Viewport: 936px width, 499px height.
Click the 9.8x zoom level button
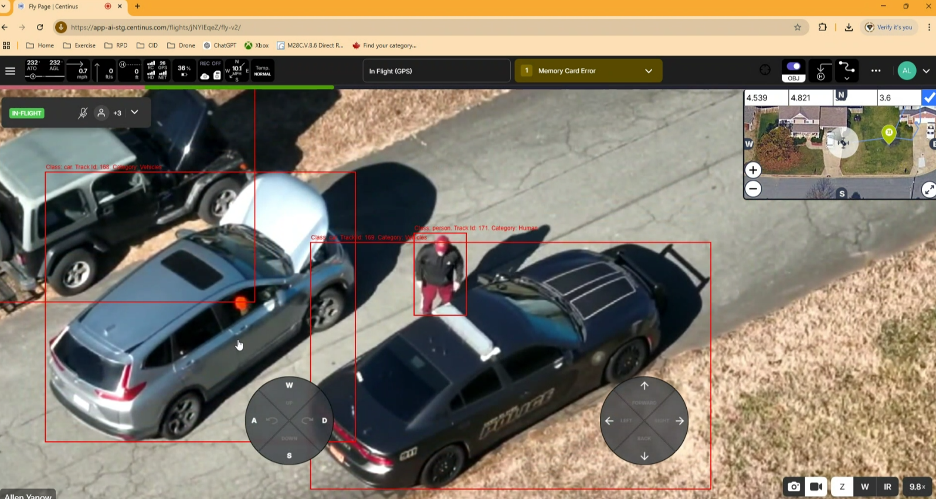[917, 487]
